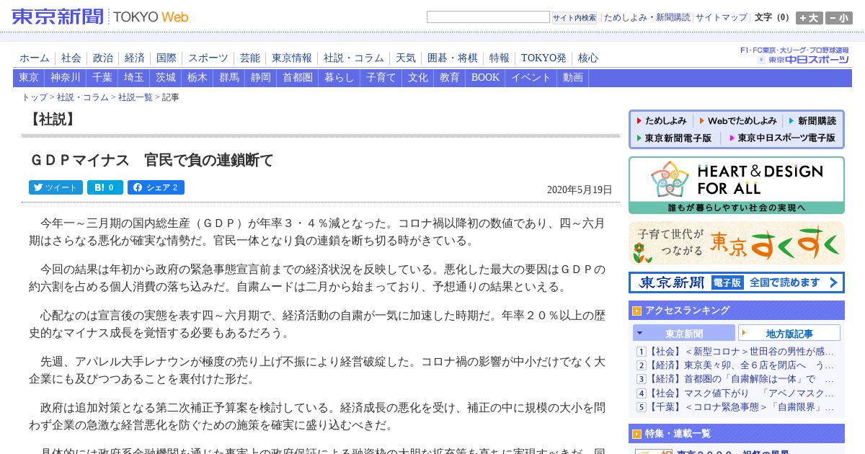
Task: Select 動画 in the purple bar
Action: (x=573, y=78)
